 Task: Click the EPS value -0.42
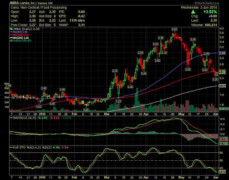81,16
